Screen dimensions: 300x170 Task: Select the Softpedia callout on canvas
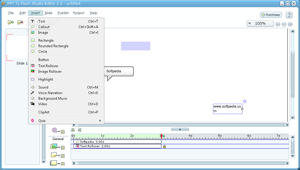(x=119, y=71)
